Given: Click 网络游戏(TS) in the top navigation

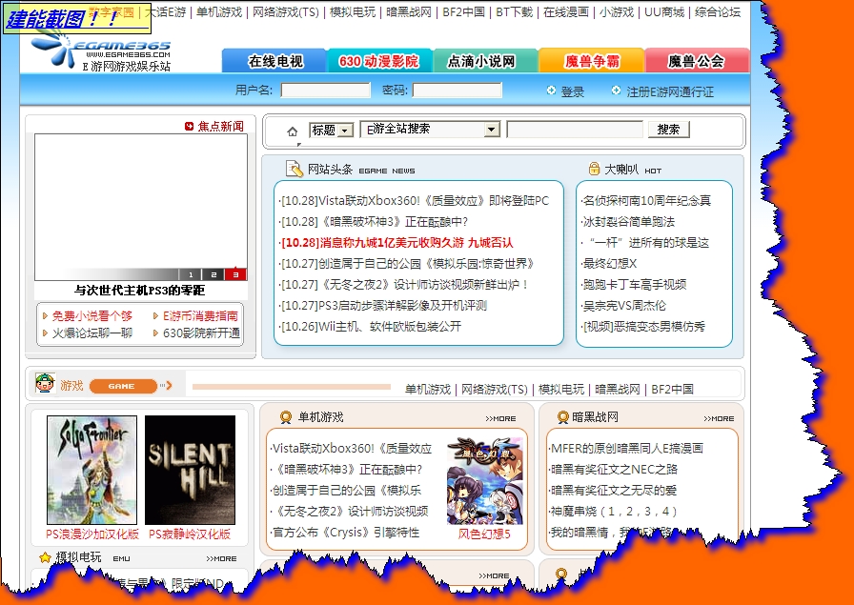Looking at the screenshot, I should tap(286, 12).
